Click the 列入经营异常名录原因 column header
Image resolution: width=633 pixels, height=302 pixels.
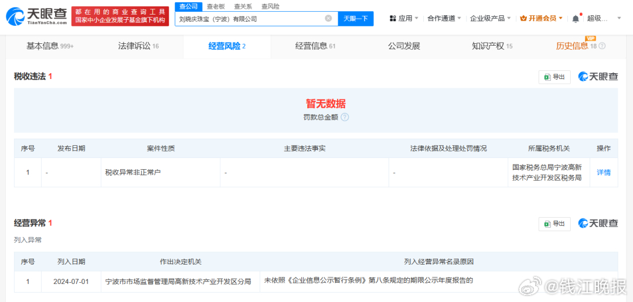click(439, 262)
